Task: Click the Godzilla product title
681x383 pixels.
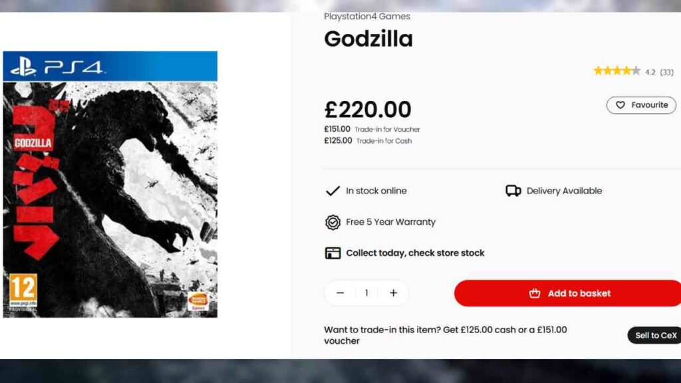Action: 368,39
